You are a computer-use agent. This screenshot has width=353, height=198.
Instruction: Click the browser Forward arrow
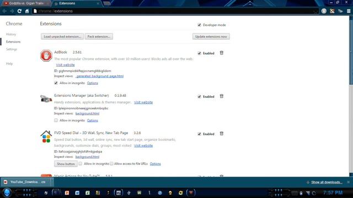[x=12, y=11]
